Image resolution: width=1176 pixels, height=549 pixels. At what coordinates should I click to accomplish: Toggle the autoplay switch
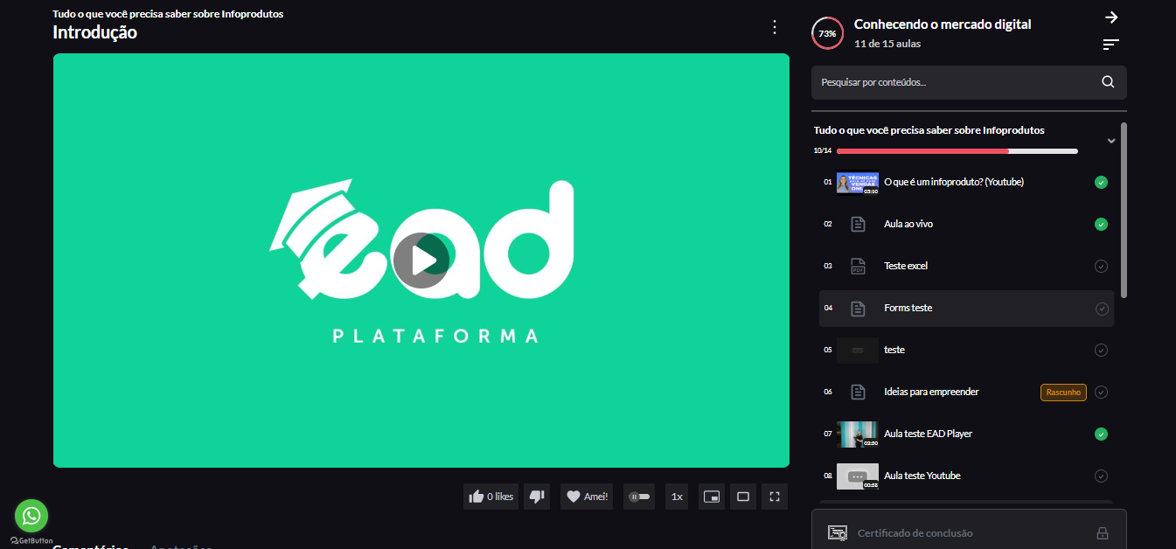tap(639, 497)
